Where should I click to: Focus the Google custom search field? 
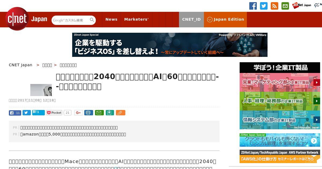pos(71,20)
